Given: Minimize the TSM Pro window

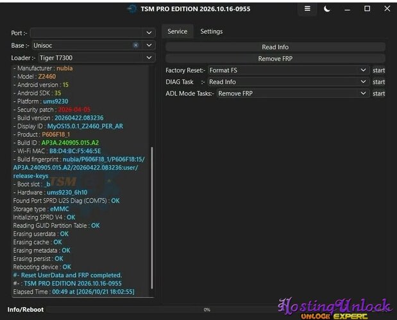Looking at the screenshot, I should tap(347, 10).
